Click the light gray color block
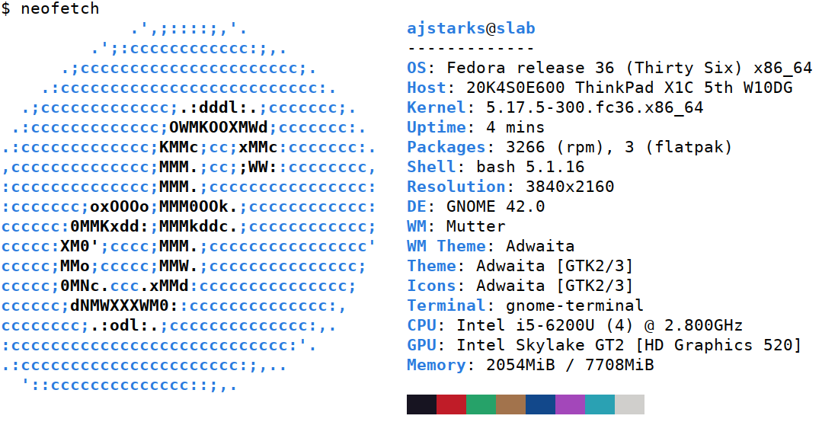The image size is (838, 438). coord(629,404)
